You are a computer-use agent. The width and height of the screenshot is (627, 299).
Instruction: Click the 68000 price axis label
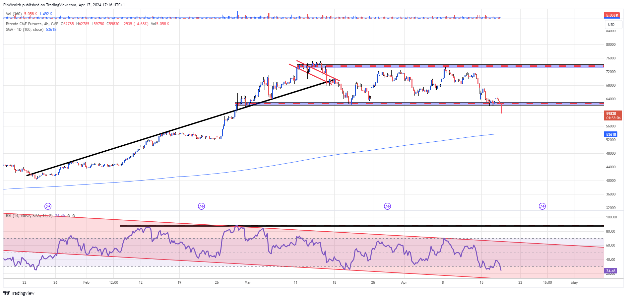point(611,85)
